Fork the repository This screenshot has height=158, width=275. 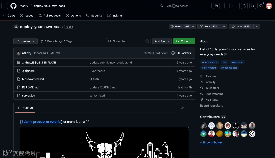tap(209, 26)
